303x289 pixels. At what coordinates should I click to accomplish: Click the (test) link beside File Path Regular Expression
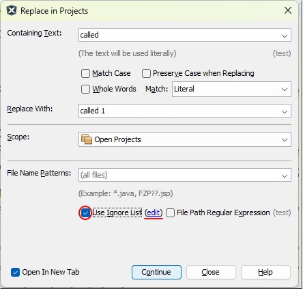point(282,212)
